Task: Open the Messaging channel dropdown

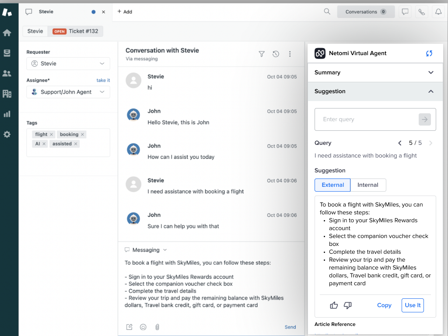Action: pyautogui.click(x=165, y=250)
